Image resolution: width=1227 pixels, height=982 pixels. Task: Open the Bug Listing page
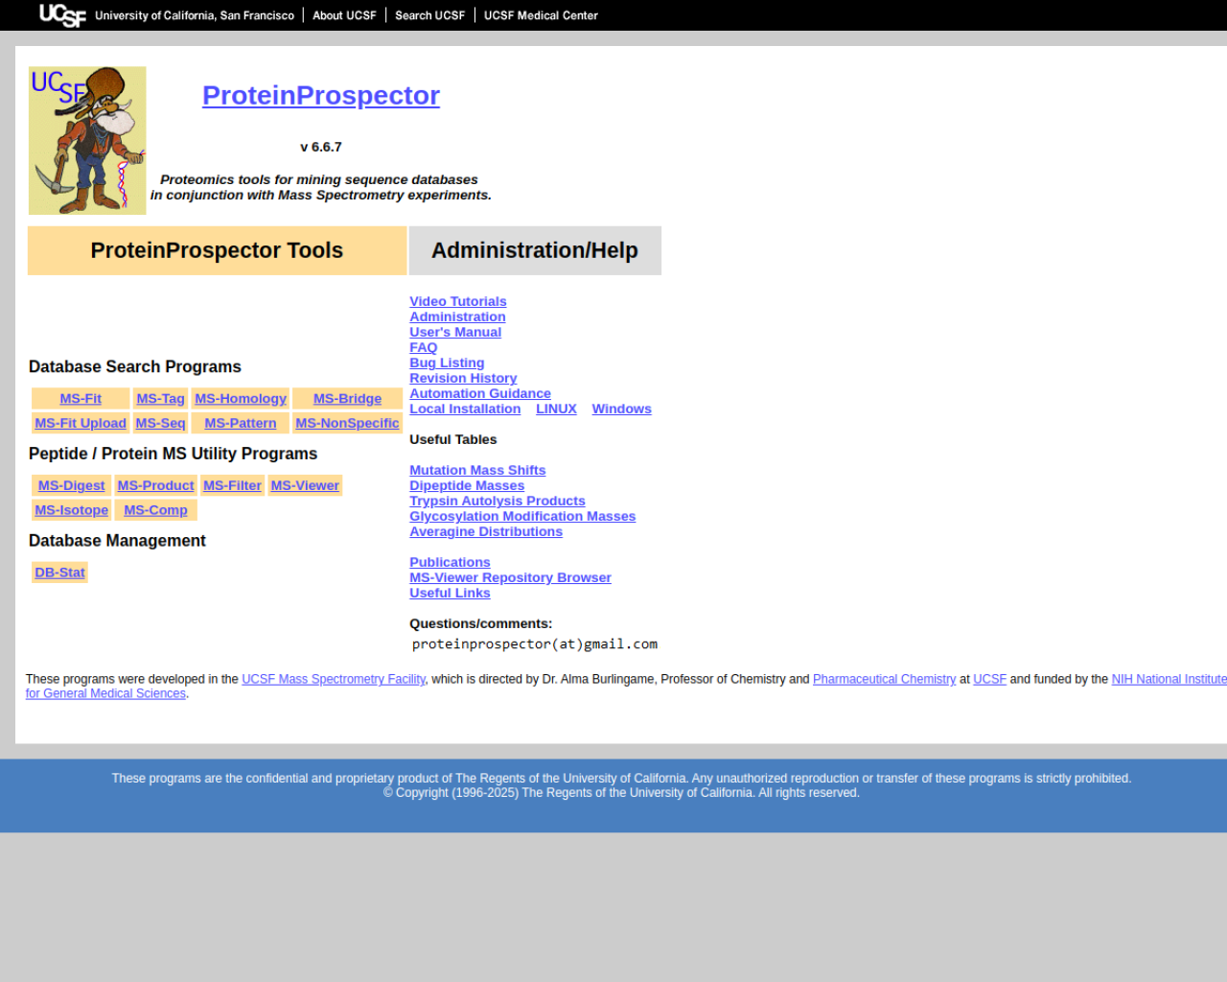[x=447, y=362]
